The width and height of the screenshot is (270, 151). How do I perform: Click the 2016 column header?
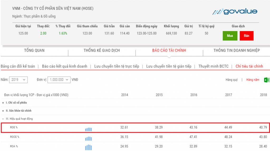click(194, 95)
